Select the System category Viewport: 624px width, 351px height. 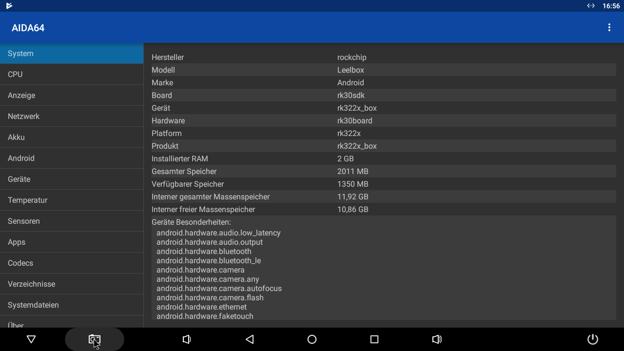point(72,54)
